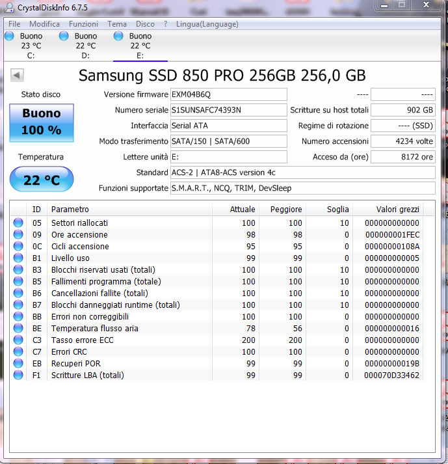
Task: Click status orb for Settori riallocati row
Action: (x=18, y=223)
